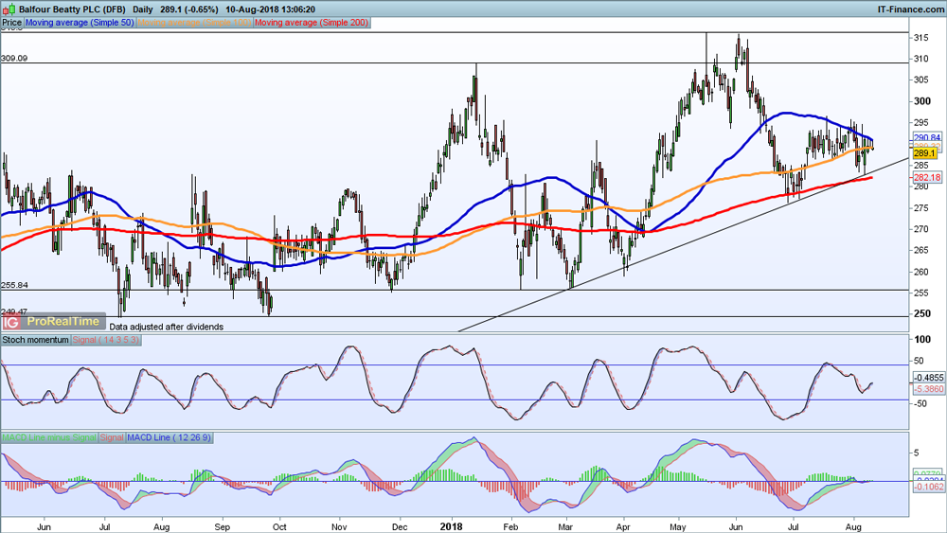
Task: Click the 100 stochastic axis label
Action: click(x=922, y=339)
